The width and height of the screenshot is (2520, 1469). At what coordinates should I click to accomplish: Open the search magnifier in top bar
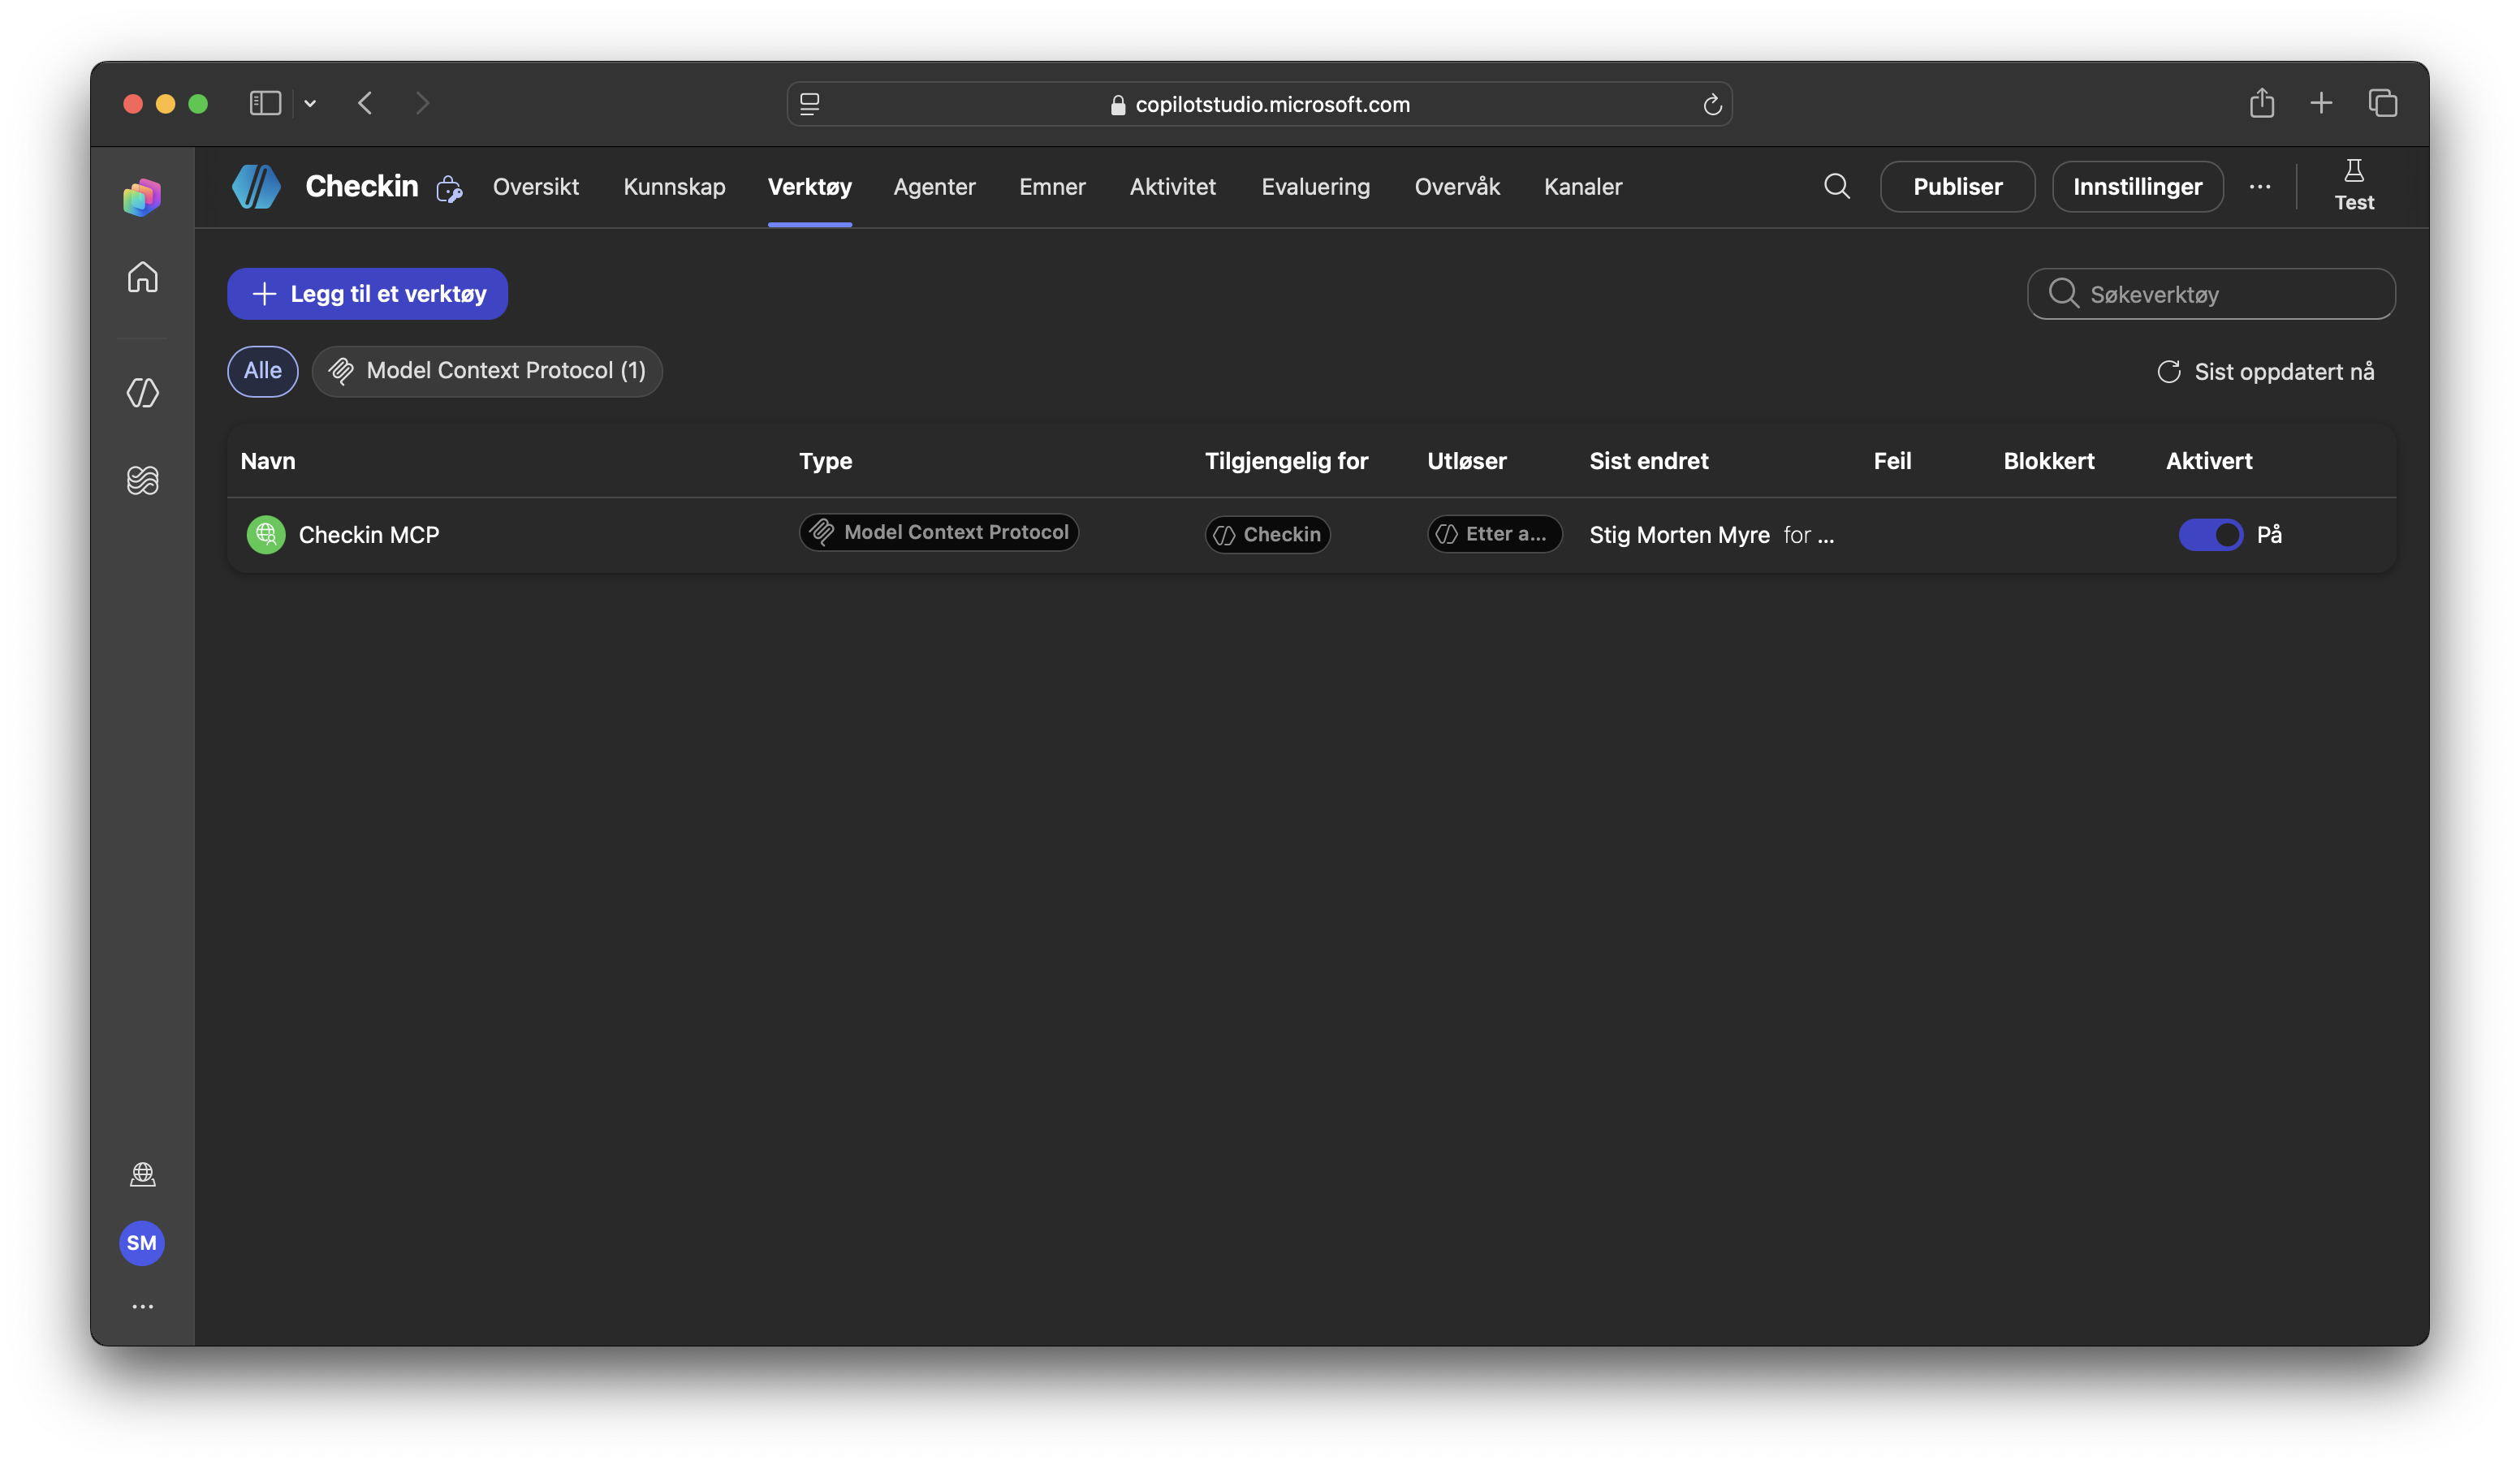pyautogui.click(x=1837, y=186)
